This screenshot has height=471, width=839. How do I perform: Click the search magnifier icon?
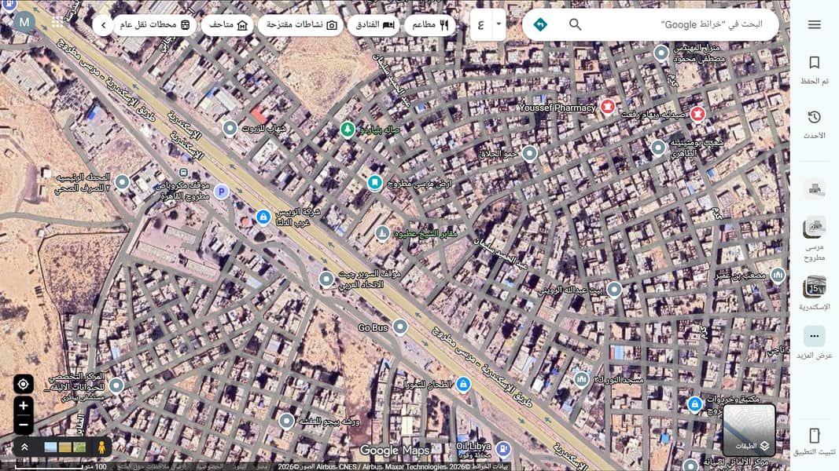pyautogui.click(x=576, y=24)
